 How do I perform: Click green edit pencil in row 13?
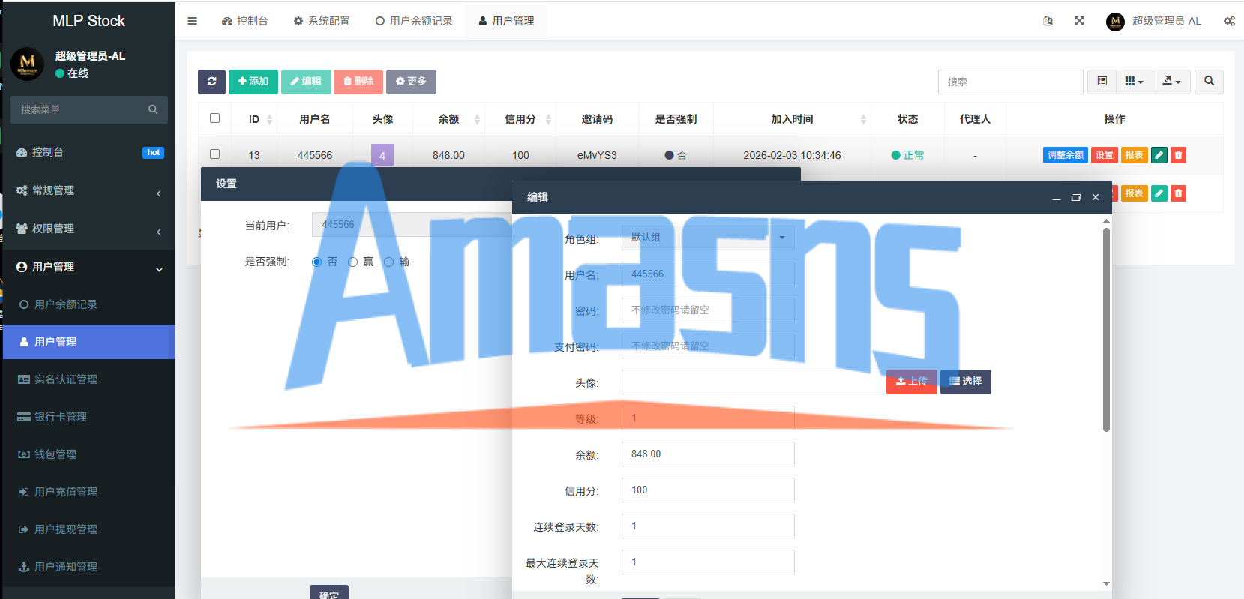pos(1159,155)
